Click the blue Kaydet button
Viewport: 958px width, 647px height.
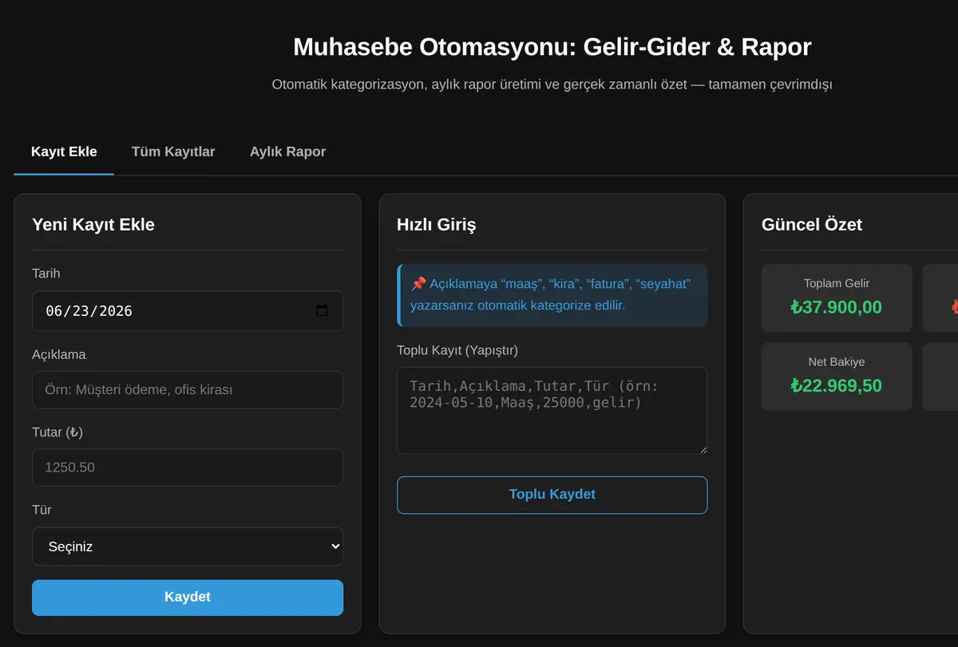(188, 597)
